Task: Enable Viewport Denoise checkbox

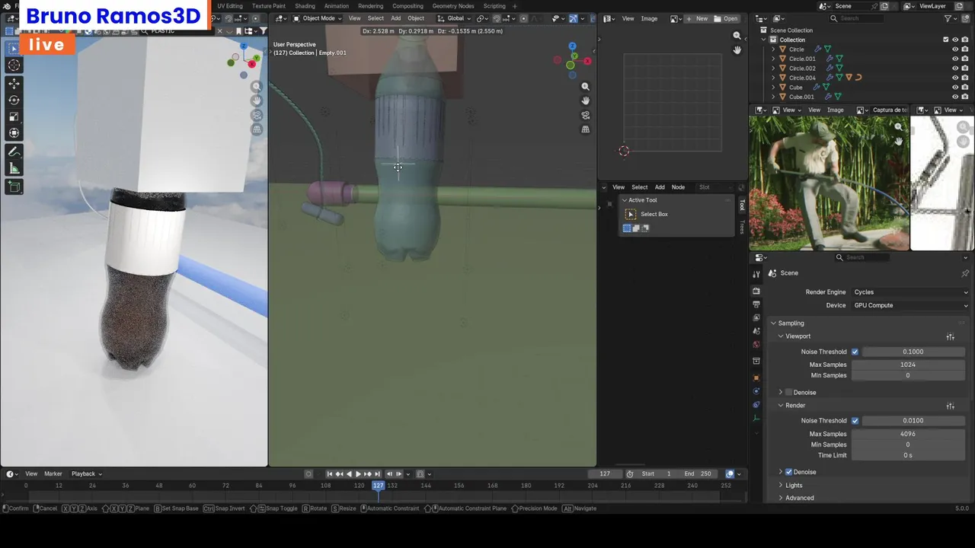Action: 788,393
